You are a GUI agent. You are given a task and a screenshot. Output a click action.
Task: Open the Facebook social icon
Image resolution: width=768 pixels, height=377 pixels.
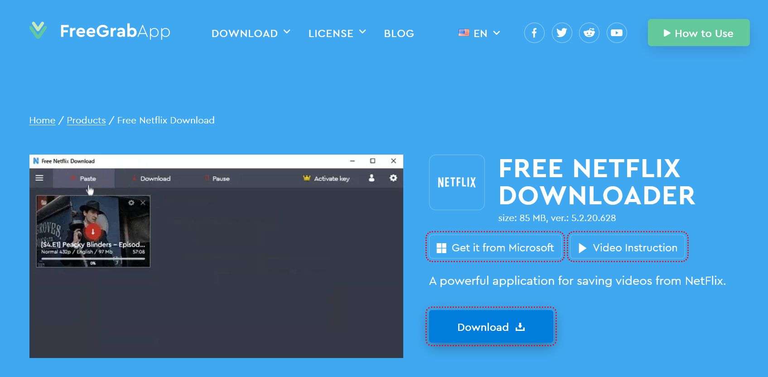coord(534,33)
